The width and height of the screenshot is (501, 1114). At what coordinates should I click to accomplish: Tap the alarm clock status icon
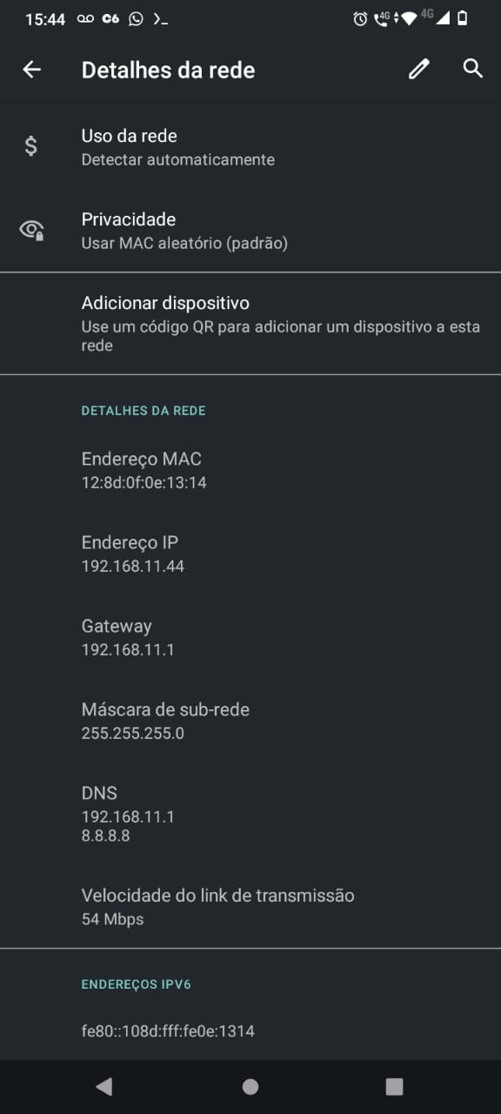[x=360, y=18]
